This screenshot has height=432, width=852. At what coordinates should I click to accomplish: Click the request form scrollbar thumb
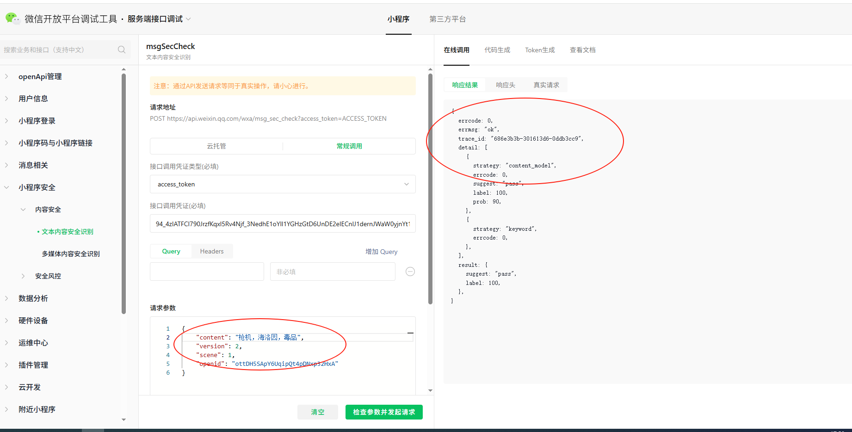[430, 189]
